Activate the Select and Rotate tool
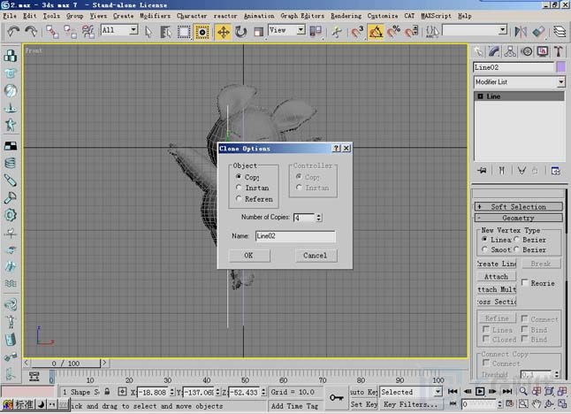 coord(240,32)
